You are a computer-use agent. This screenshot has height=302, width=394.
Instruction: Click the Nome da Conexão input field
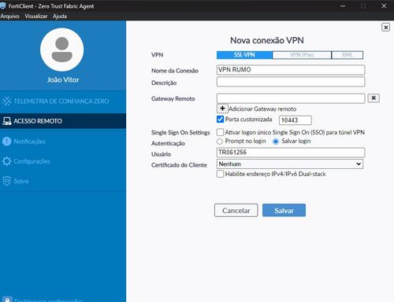[291, 70]
